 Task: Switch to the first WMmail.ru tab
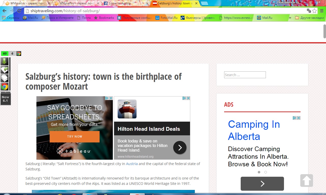[24, 3]
